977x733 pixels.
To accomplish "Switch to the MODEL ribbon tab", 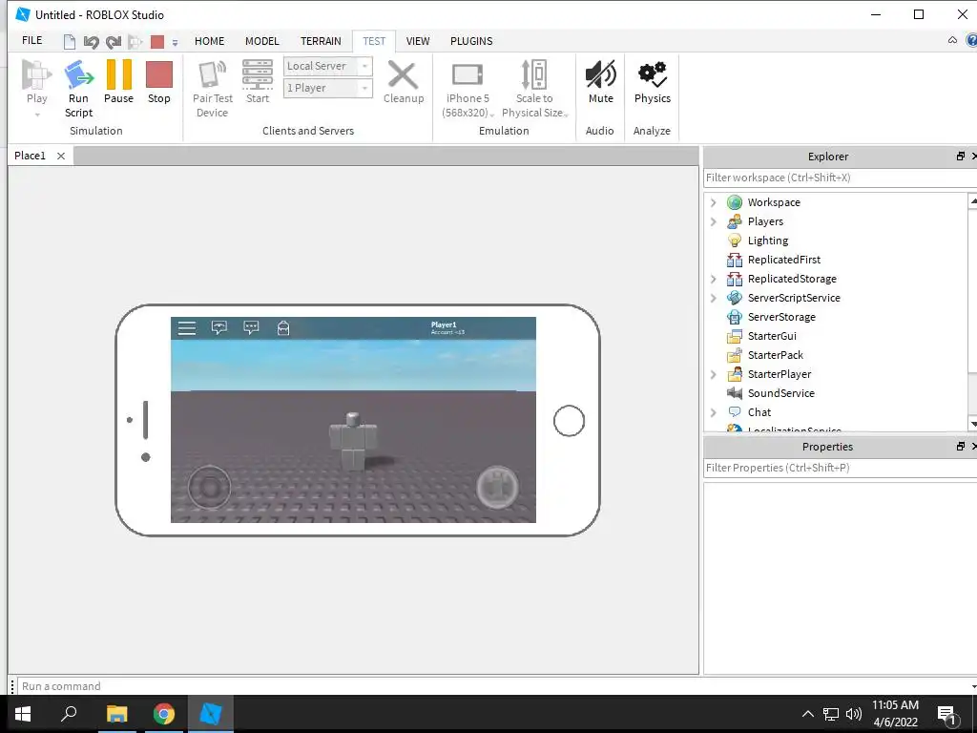I will pos(261,41).
